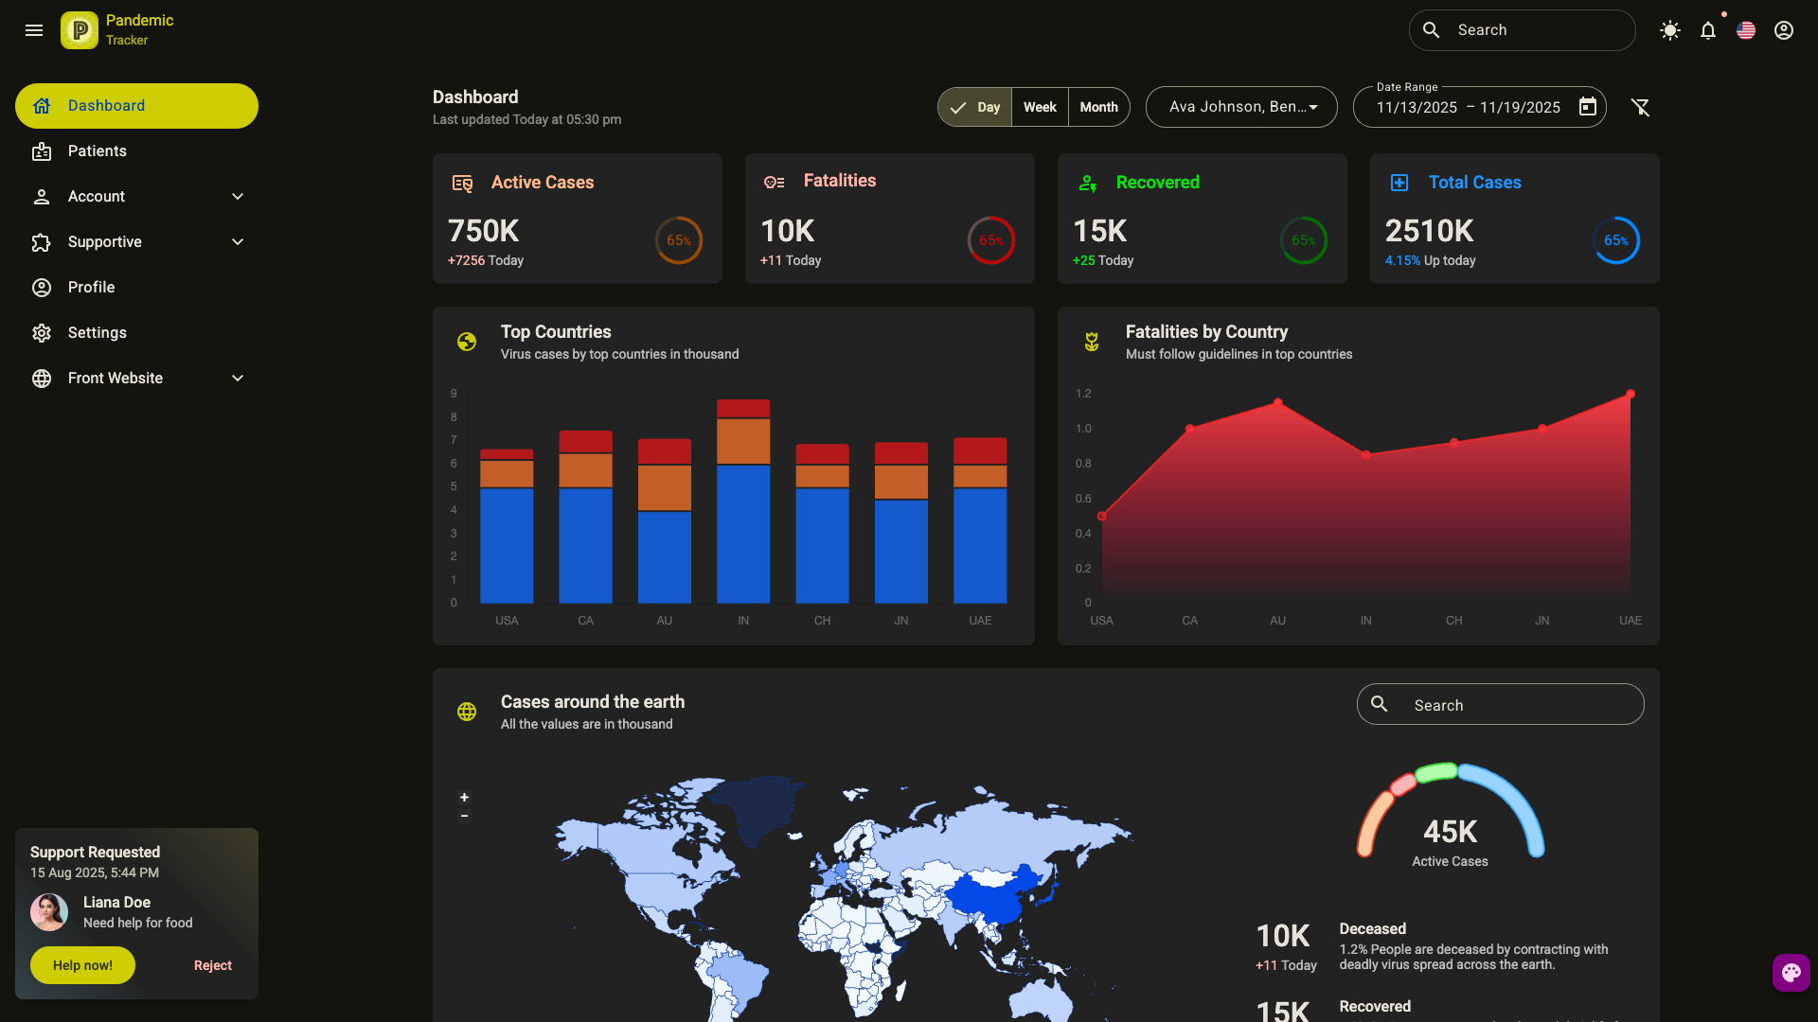Reject Liana Doe's support request

click(212, 965)
